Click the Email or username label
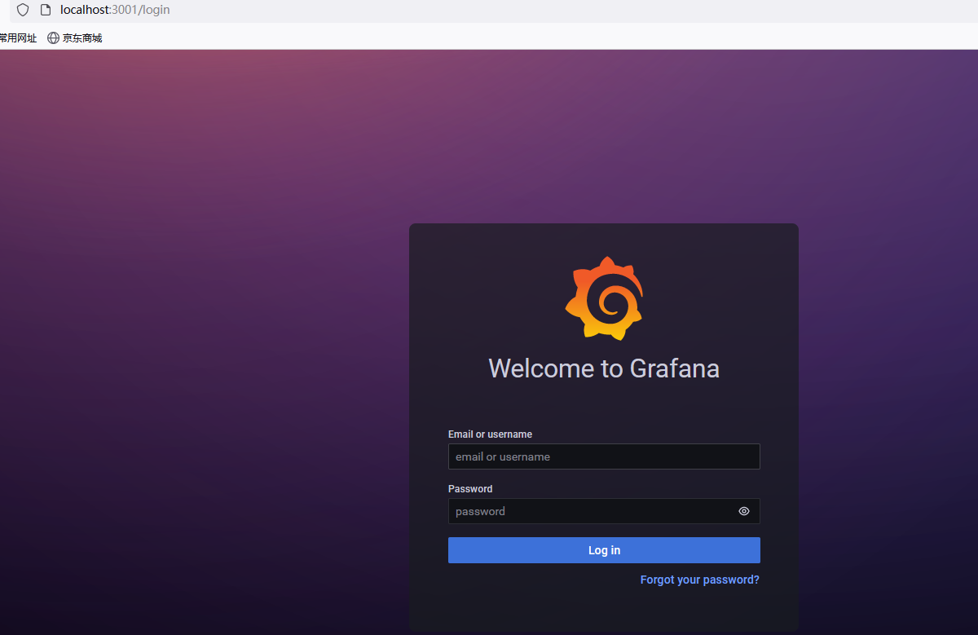The height and width of the screenshot is (635, 978). (490, 434)
